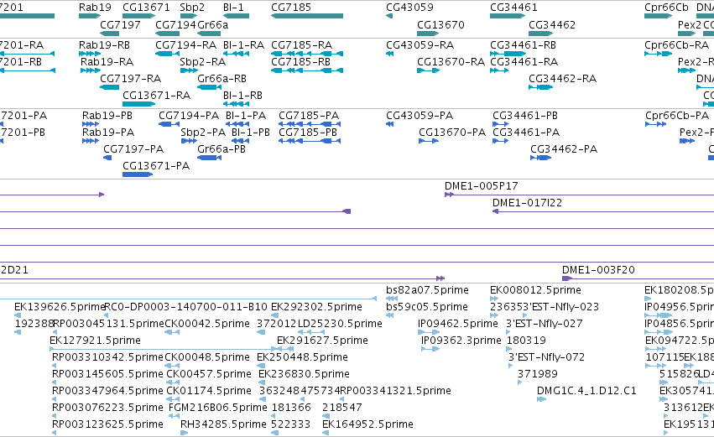The image size is (714, 437).
Task: Click the Rab19 gene label
Action: pyautogui.click(x=95, y=8)
